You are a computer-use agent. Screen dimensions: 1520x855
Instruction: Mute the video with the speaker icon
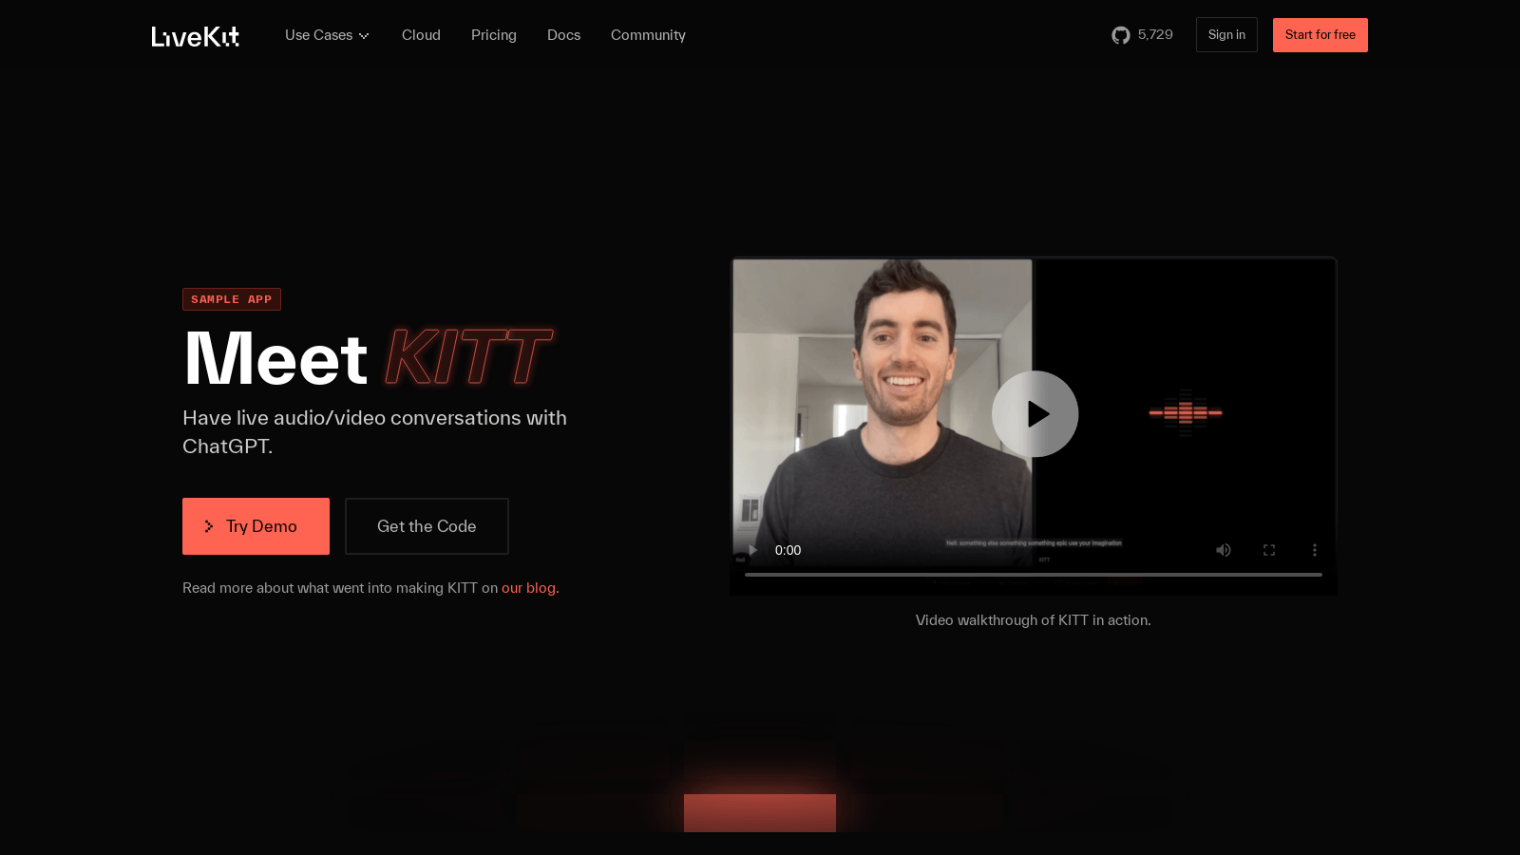[x=1224, y=550]
